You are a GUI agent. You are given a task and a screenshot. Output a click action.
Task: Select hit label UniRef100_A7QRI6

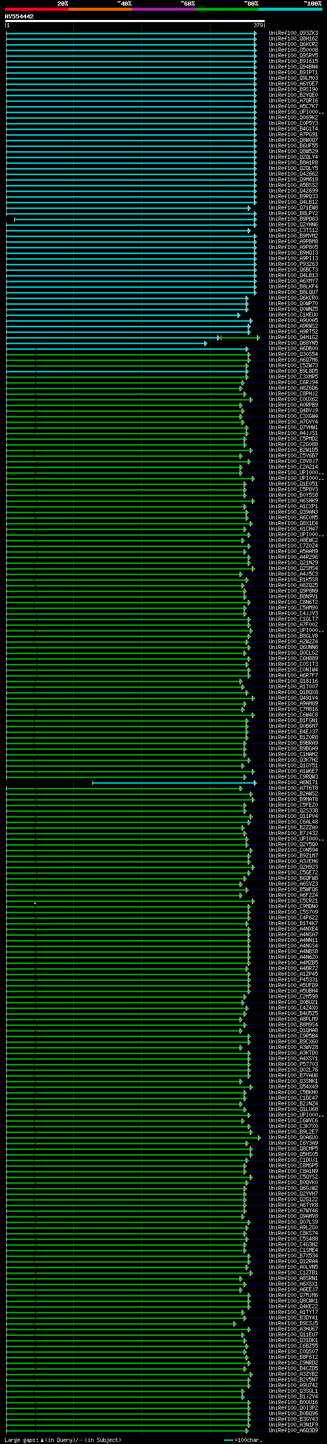tap(293, 101)
